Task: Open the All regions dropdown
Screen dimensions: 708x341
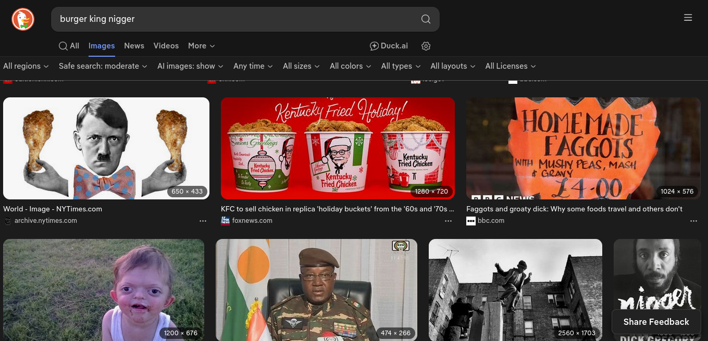Action: [26, 66]
